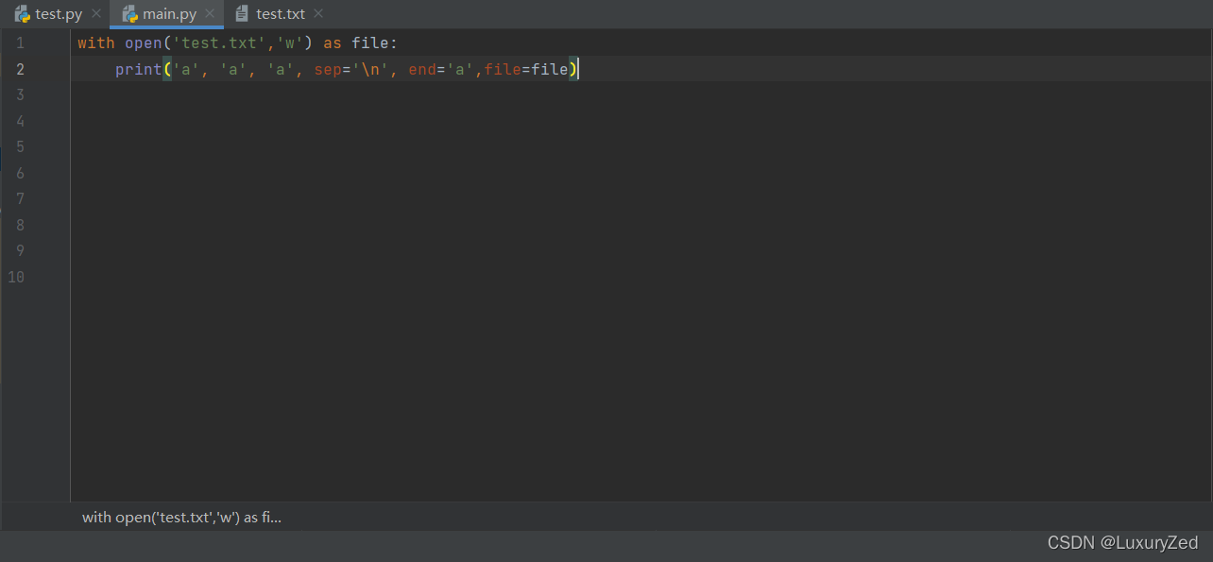
Task: Click the 'print' call on line 2
Action: pos(139,69)
